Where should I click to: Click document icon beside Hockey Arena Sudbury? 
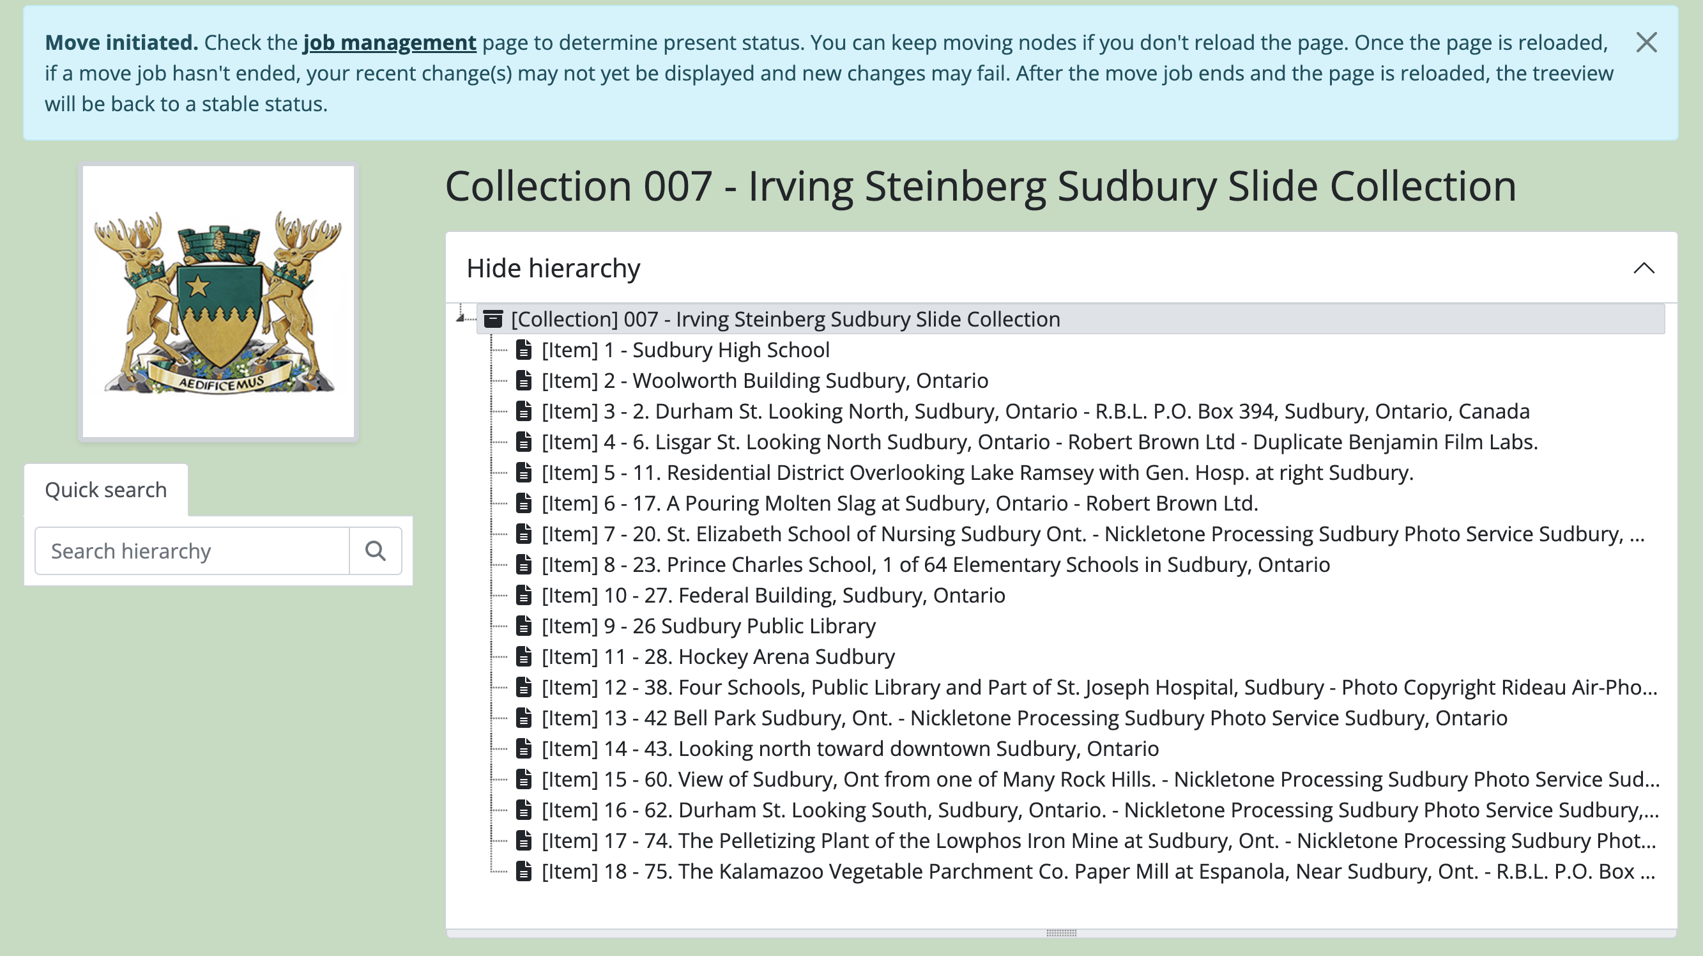click(524, 656)
